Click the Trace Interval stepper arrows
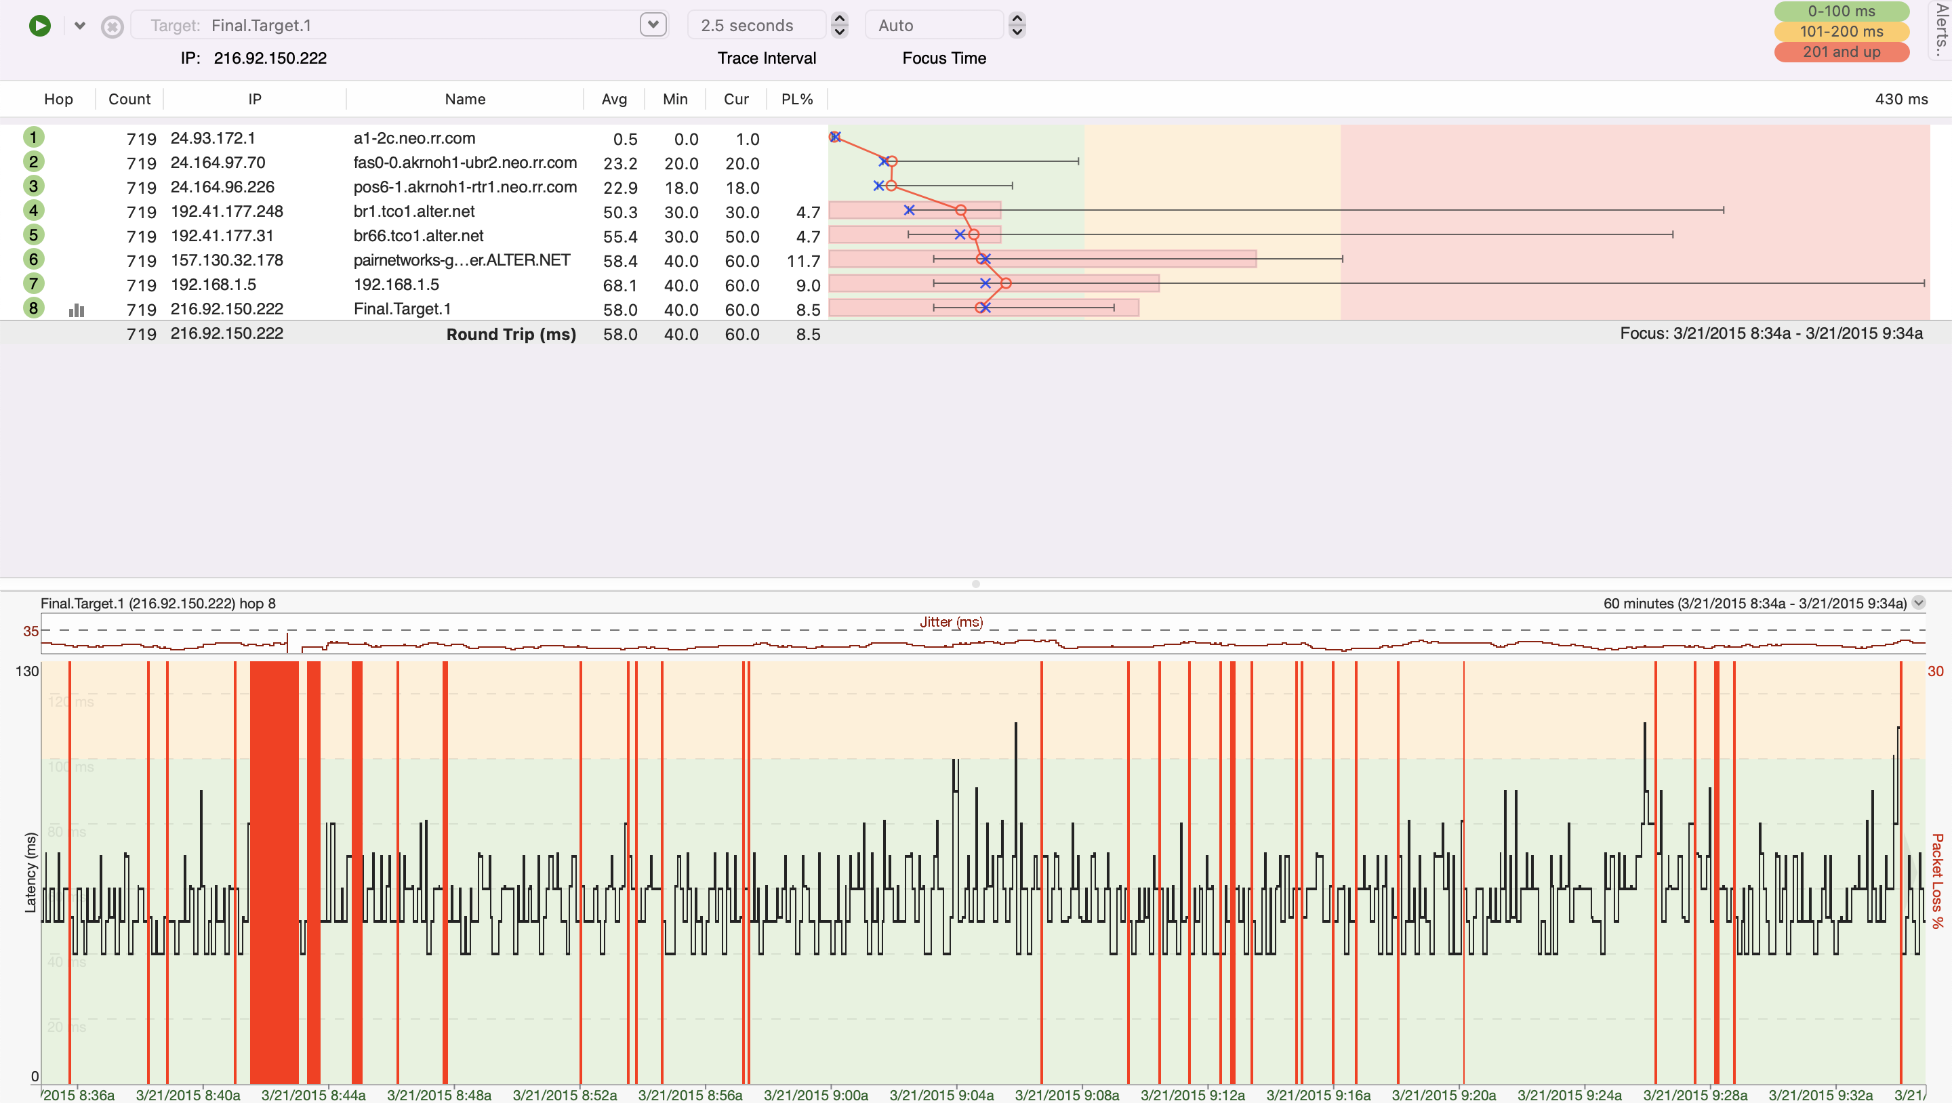 [839, 25]
